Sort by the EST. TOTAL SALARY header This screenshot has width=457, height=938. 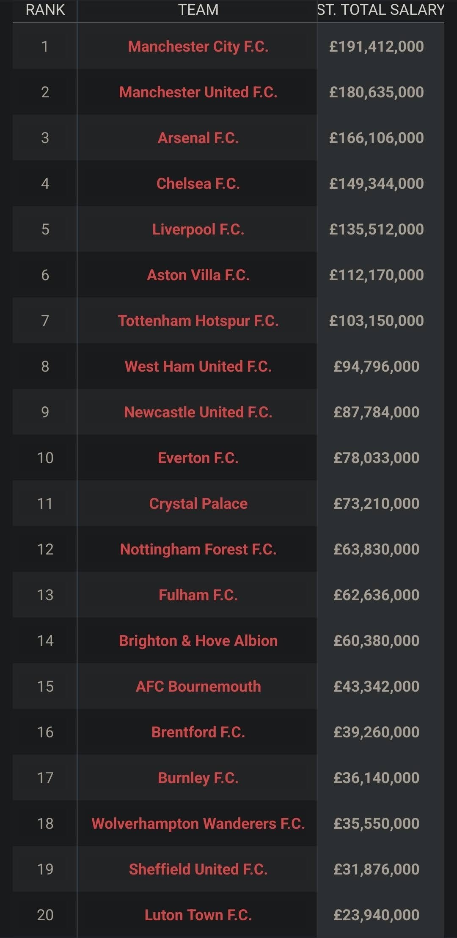tap(381, 10)
